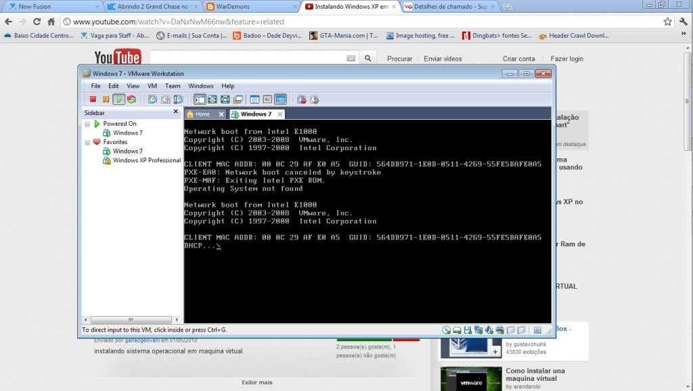This screenshot has width=693, height=391.
Task: Click the red Power Off button in VMware toolbar
Action: 93,99
